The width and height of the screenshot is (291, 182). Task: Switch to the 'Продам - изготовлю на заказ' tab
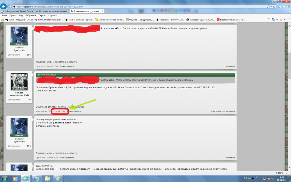coord(52,11)
